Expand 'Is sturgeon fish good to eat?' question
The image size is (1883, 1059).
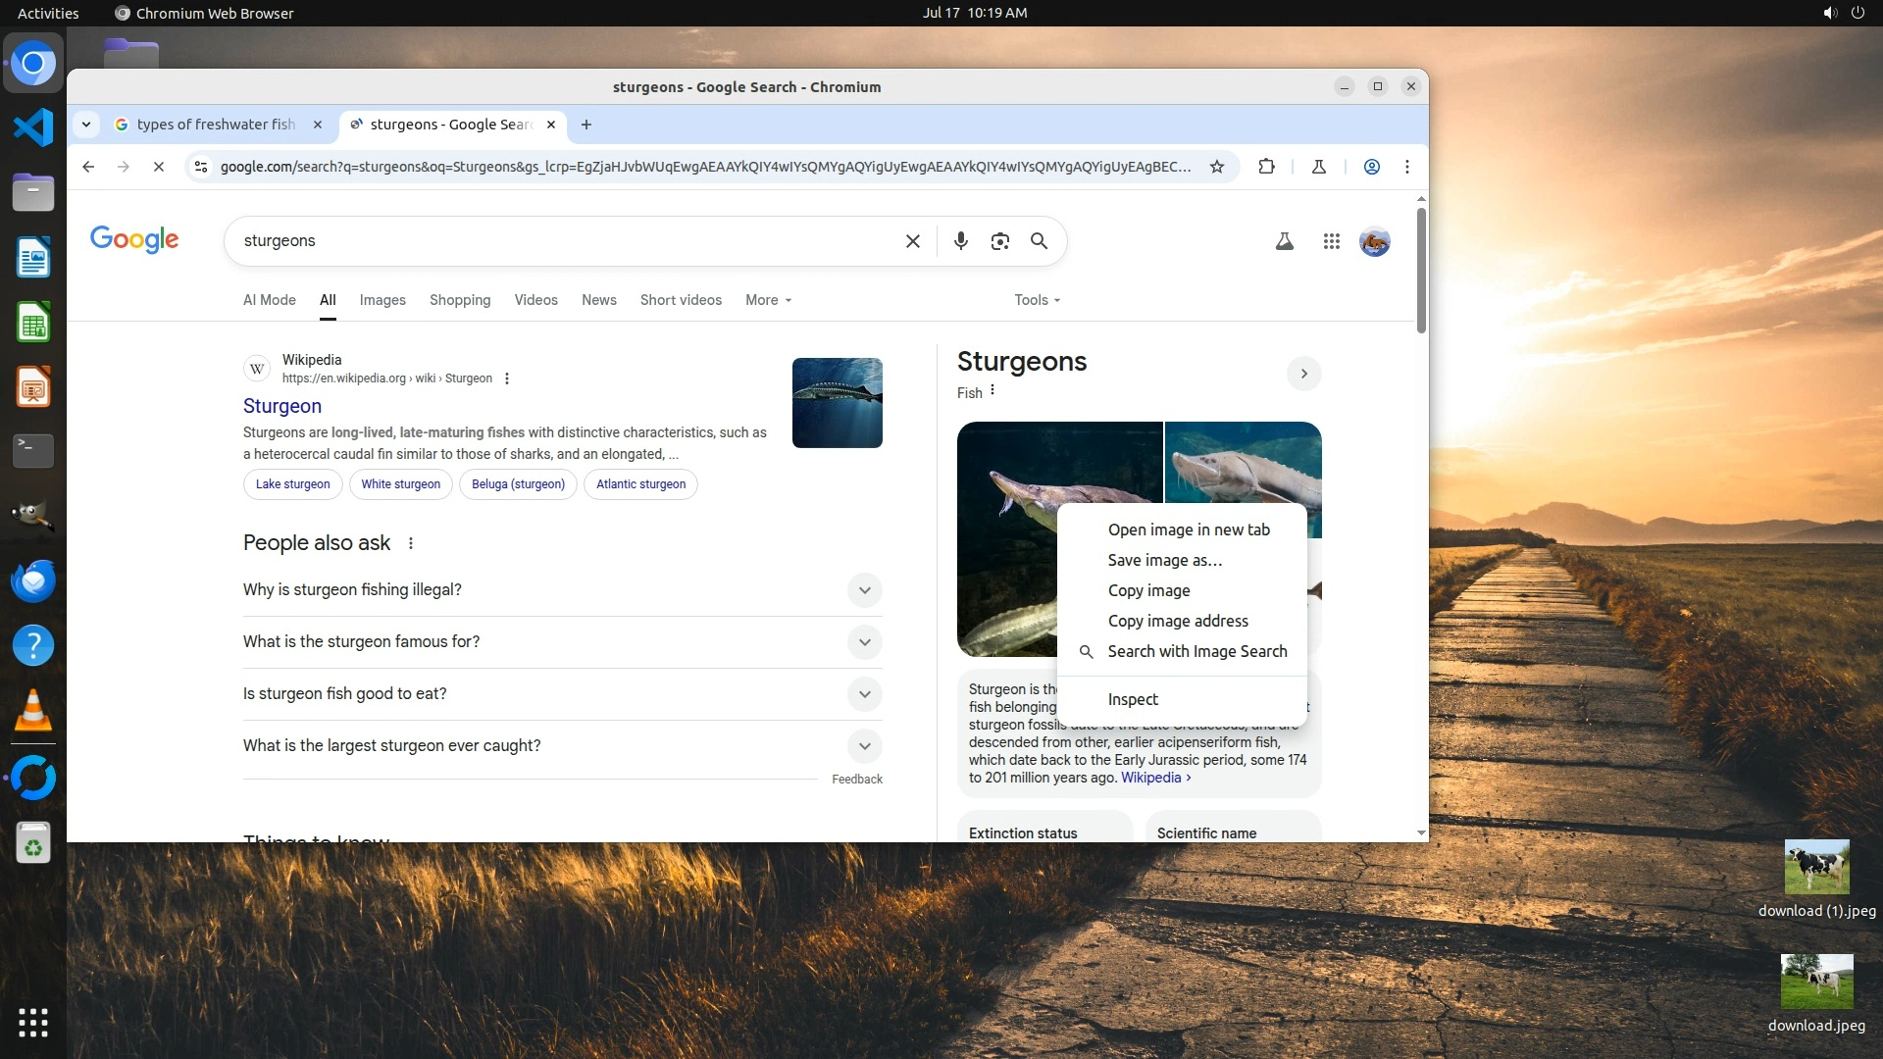pyautogui.click(x=864, y=694)
